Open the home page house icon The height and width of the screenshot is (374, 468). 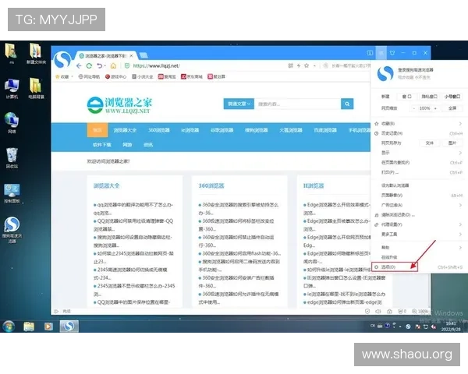[113, 65]
